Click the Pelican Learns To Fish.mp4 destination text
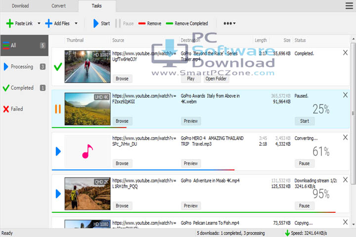Viewport: 356px width, 237px height. pyautogui.click(x=210, y=223)
